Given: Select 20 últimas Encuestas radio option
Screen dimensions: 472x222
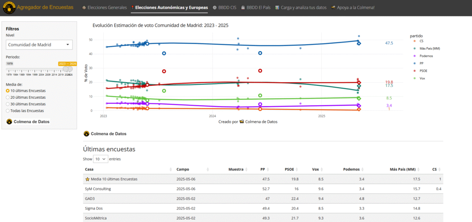Looking at the screenshot, I should coord(8,97).
